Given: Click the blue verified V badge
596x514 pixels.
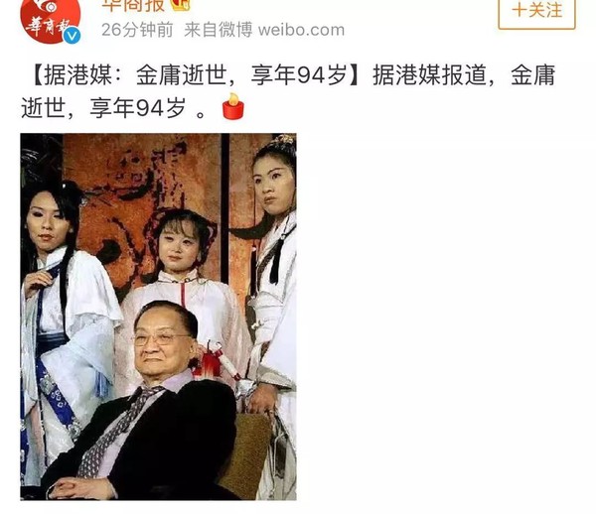Looking at the screenshot, I should [72, 36].
